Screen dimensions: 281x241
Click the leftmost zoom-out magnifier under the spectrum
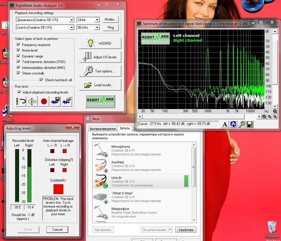click(x=270, y=117)
